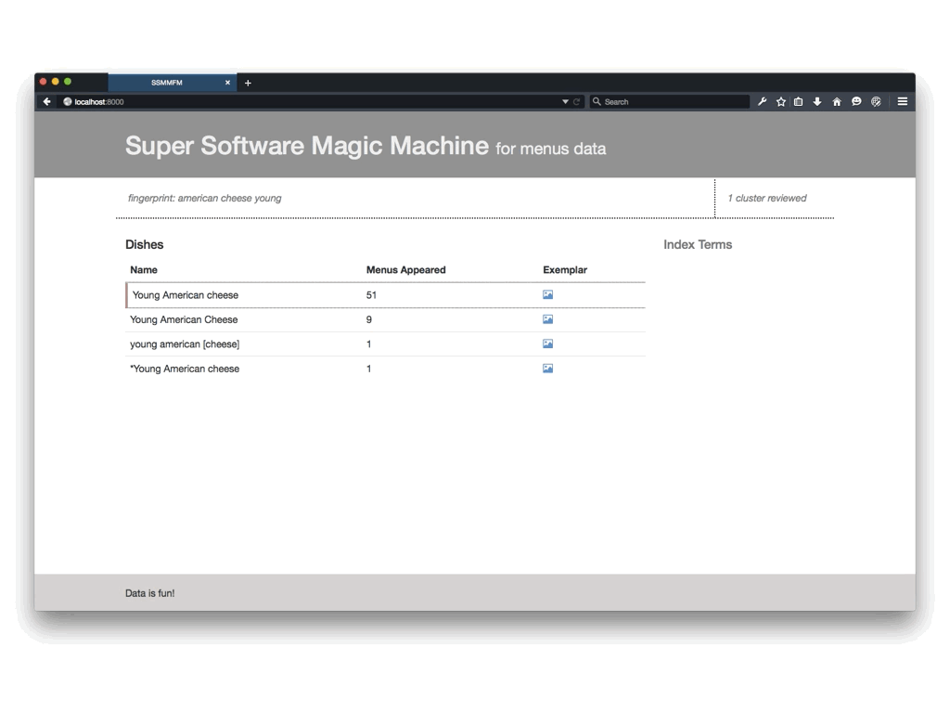Viewport: 950px width, 713px height.
Task: Click the Data is fun! footer text
Action: click(149, 593)
